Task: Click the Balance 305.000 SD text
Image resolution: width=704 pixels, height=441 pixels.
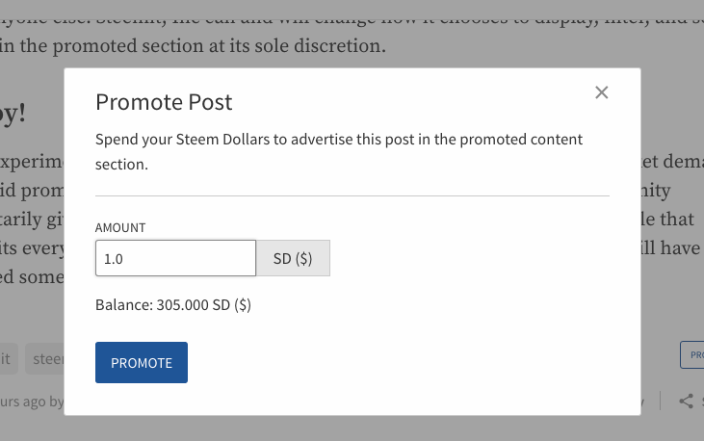Action: (x=173, y=305)
